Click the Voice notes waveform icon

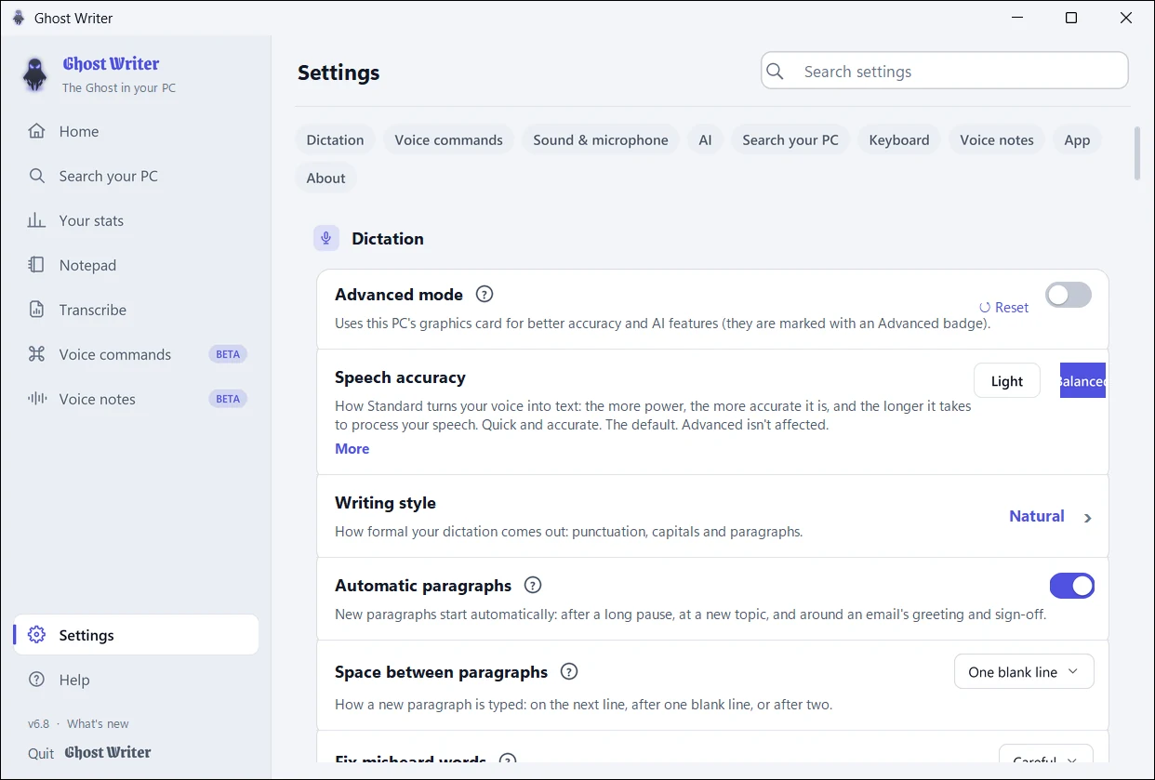click(36, 399)
